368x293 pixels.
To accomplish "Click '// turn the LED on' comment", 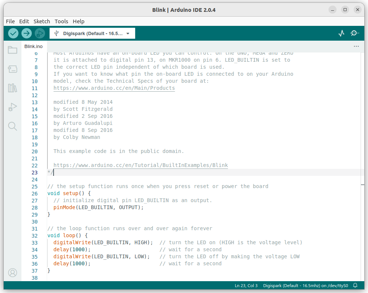I will pos(231,242).
